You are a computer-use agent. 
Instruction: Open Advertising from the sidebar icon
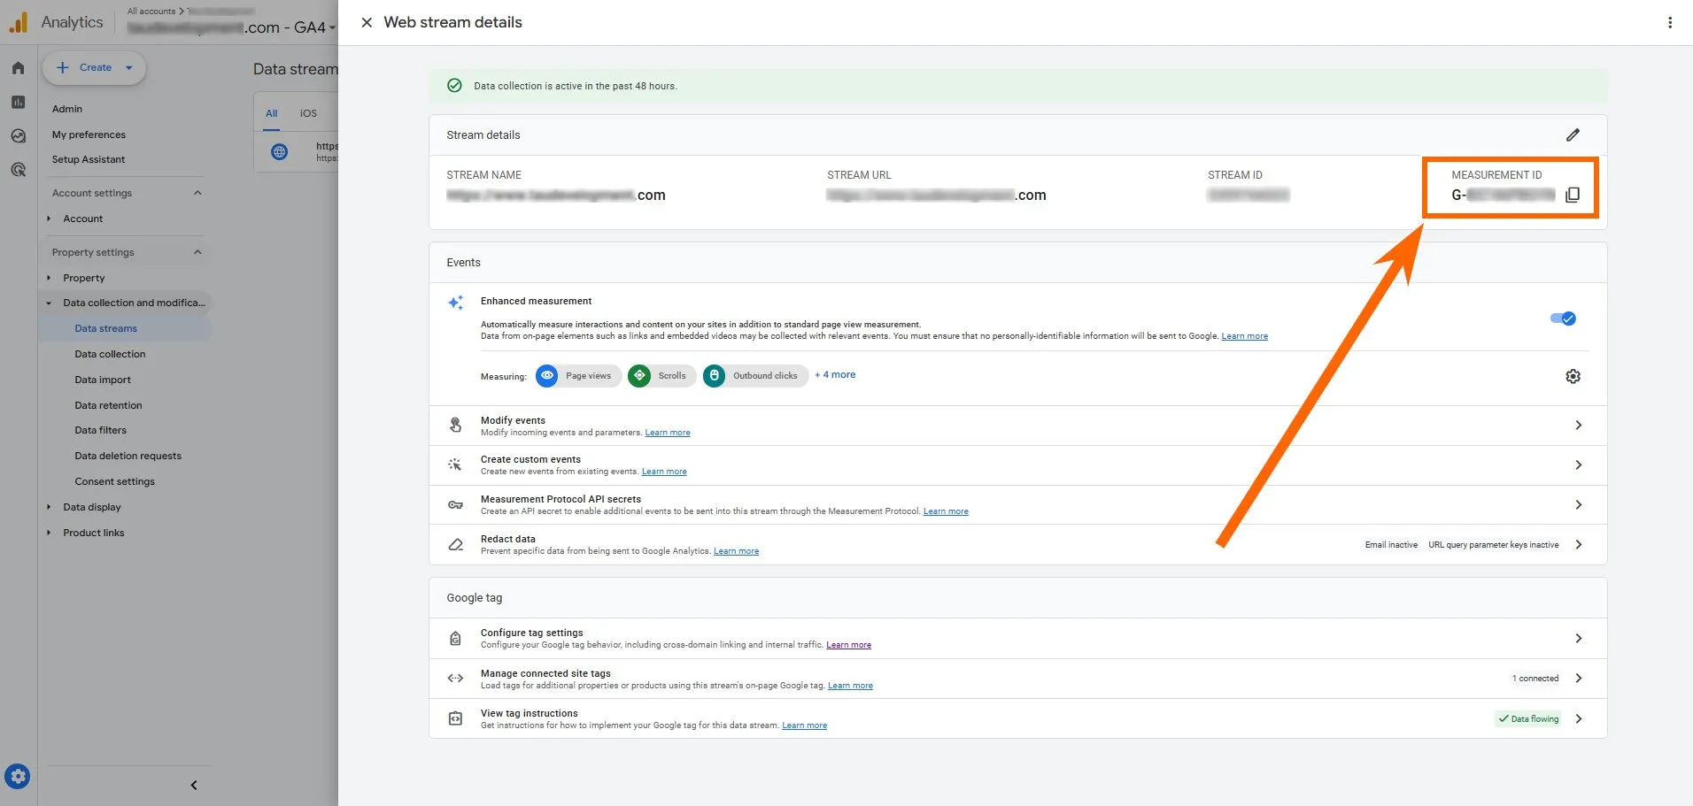click(x=18, y=170)
